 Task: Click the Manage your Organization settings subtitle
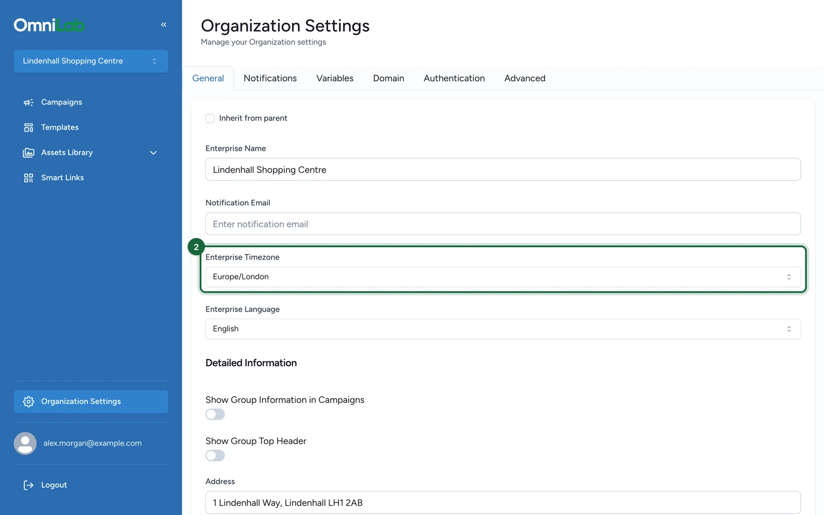point(264,42)
